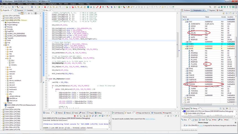Collapse the DAO register in Peripherals
Screen dimensions: 238x134
[185, 22]
